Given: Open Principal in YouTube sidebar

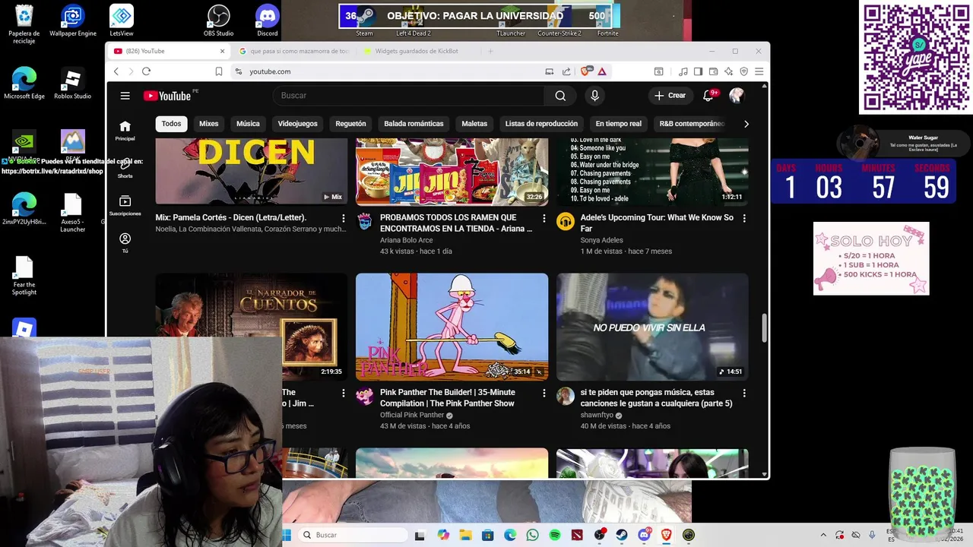Looking at the screenshot, I should [x=125, y=131].
